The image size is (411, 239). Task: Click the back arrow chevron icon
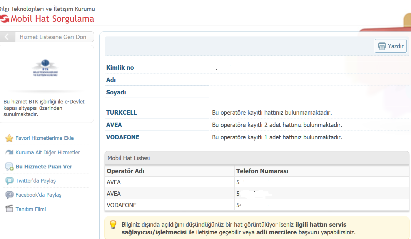click(7, 37)
